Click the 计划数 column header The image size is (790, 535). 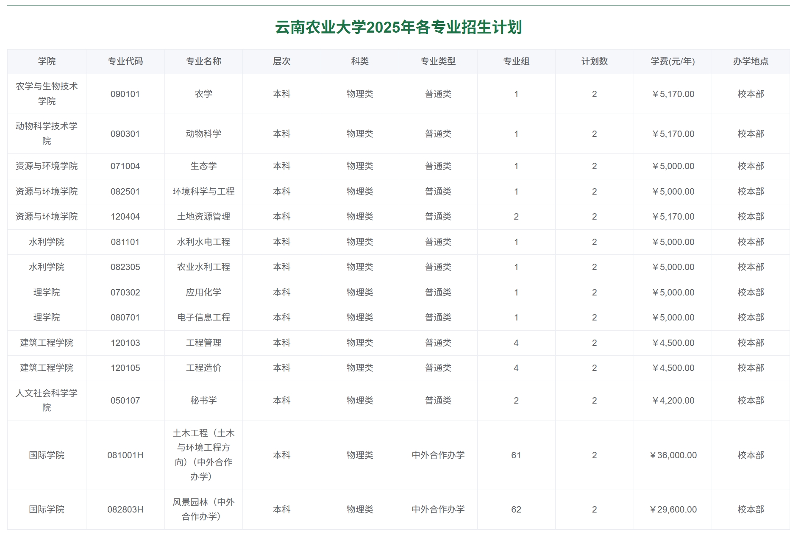(595, 61)
